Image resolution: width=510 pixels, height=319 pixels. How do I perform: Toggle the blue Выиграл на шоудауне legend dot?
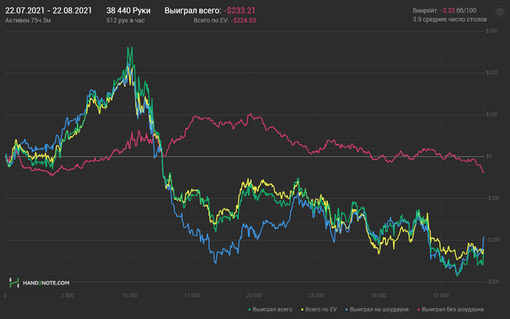(x=347, y=310)
